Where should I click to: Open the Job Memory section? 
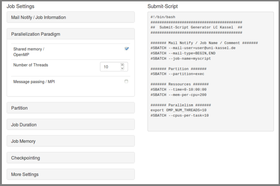click(23, 141)
